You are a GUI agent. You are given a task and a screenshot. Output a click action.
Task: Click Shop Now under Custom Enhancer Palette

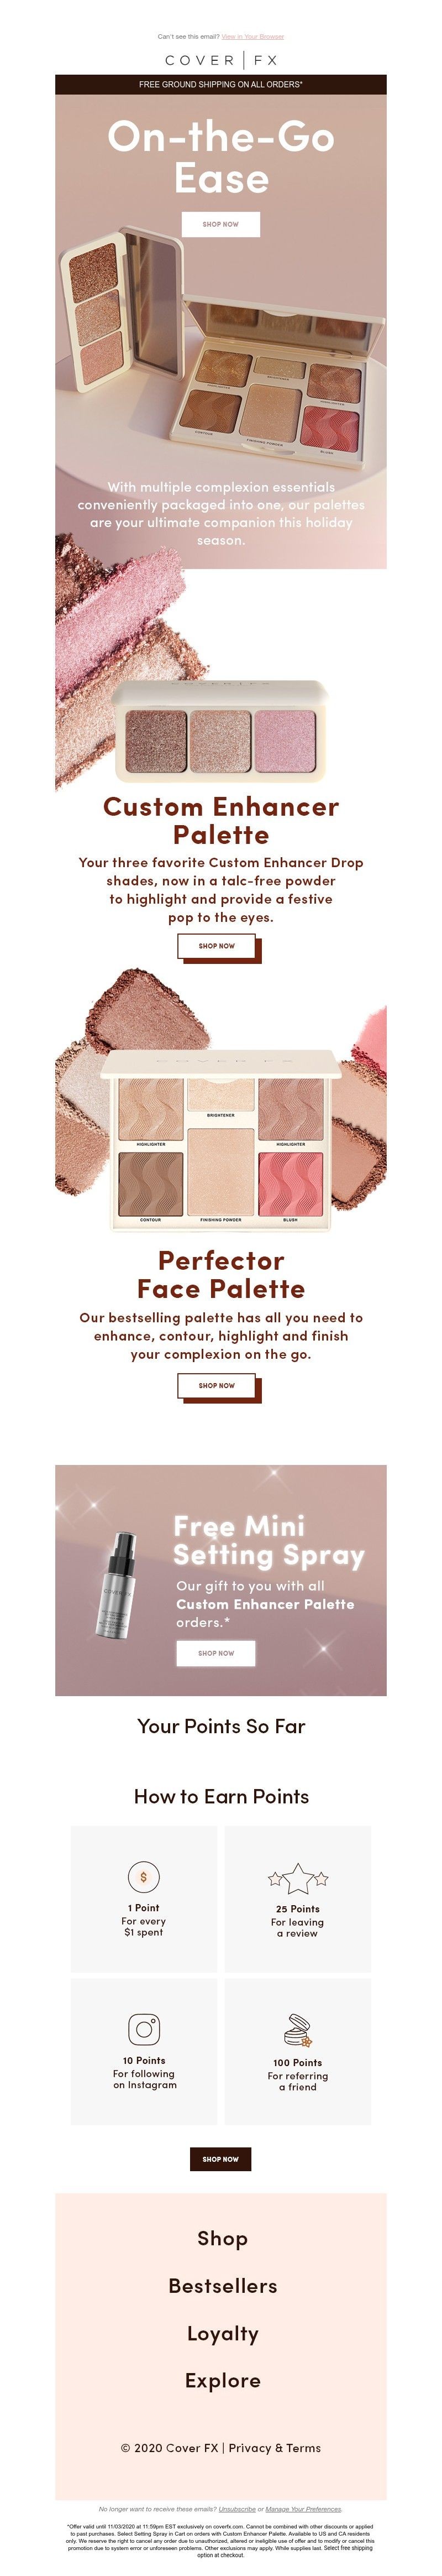(217, 945)
